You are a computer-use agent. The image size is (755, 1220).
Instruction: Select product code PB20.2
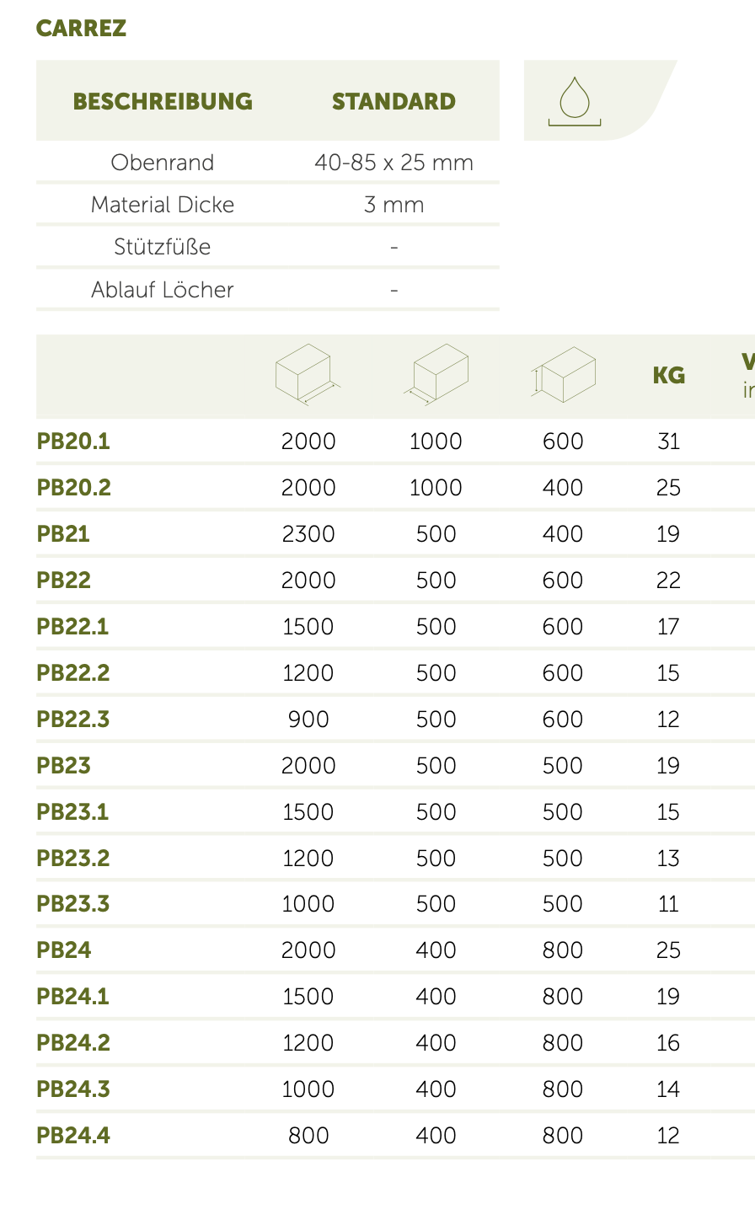click(x=74, y=488)
